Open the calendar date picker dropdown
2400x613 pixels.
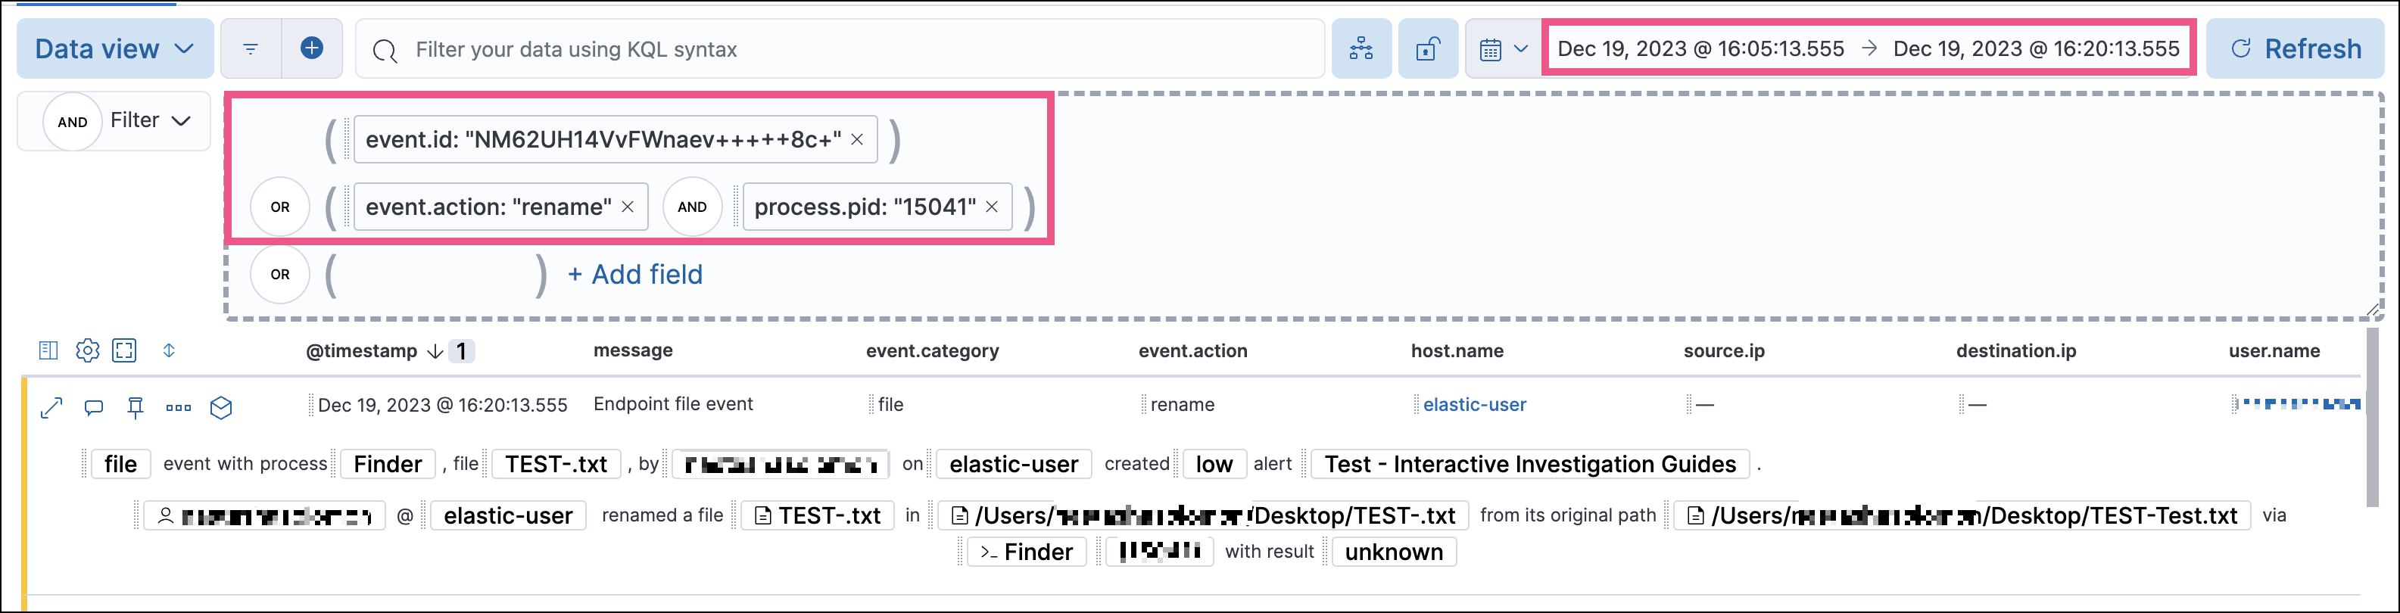pos(1502,48)
